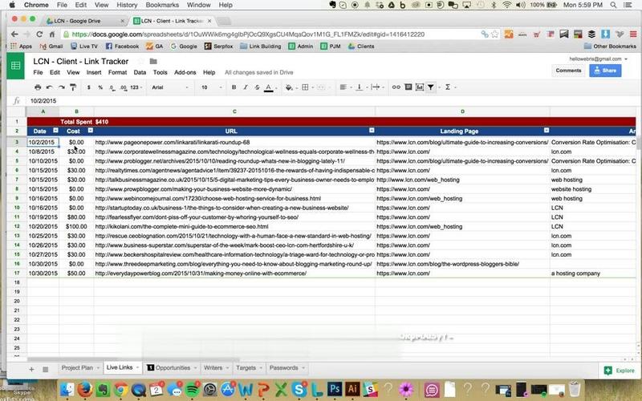Viewport: 642px width, 401px height.
Task: Toggle italic formatting
Action: tap(246, 87)
